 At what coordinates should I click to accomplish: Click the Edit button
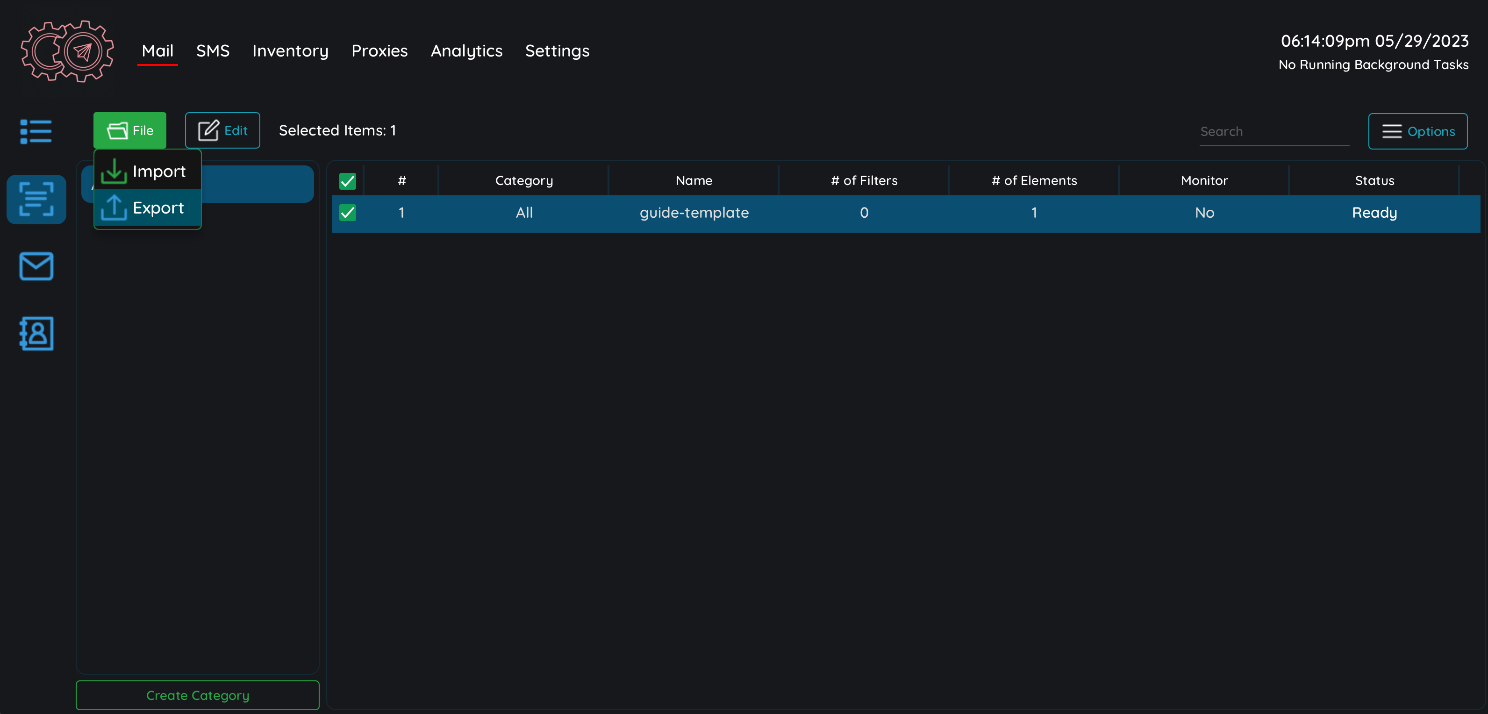[222, 130]
